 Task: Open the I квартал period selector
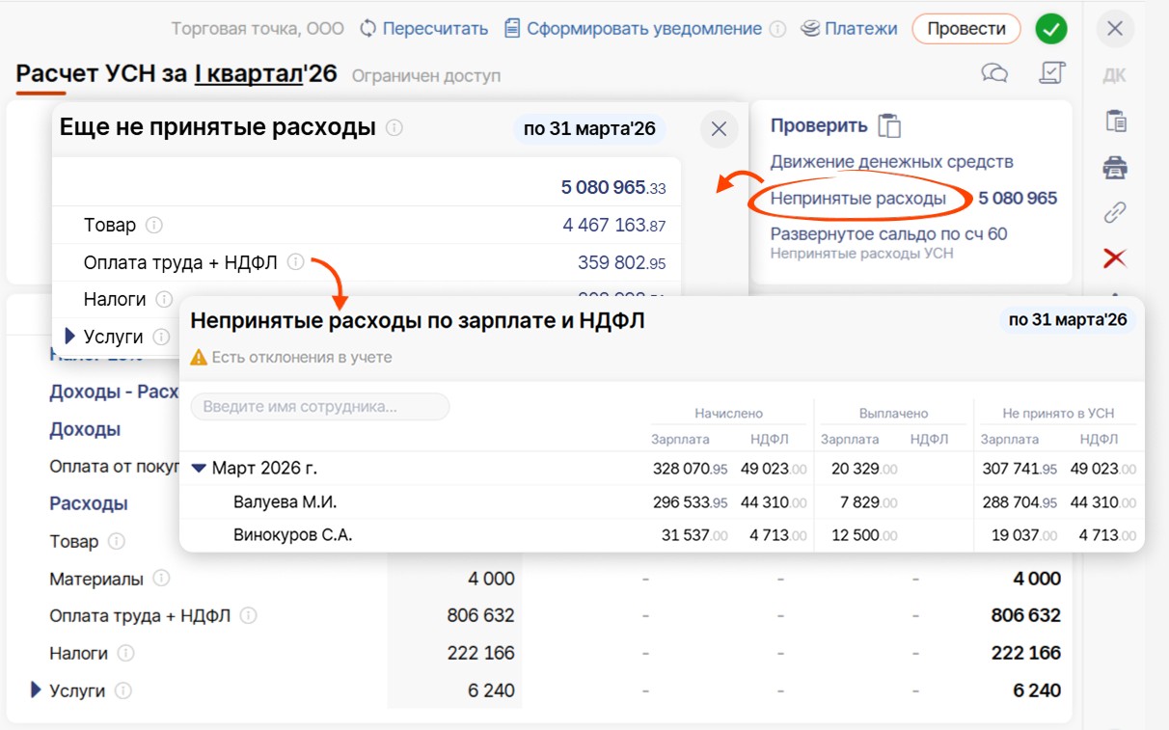[248, 73]
